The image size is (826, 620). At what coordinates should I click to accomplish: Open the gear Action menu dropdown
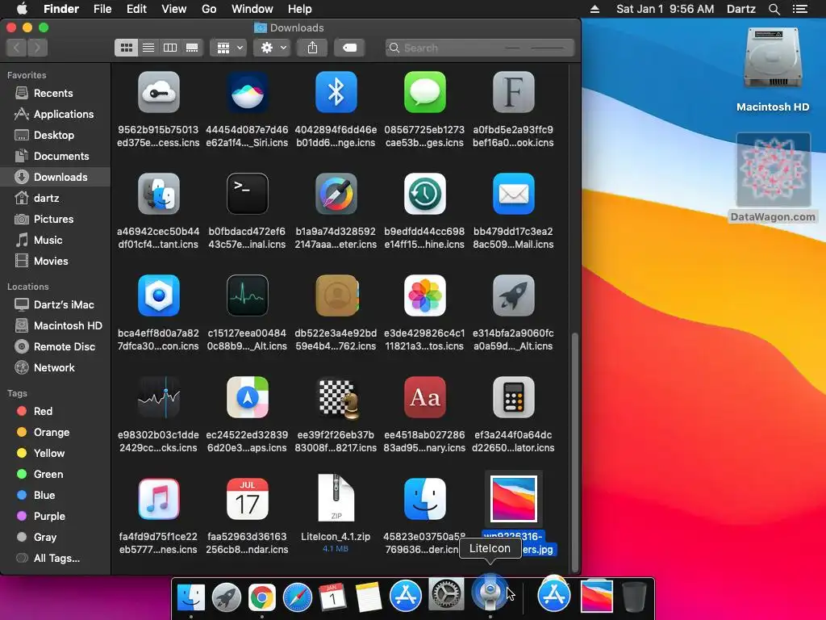[272, 48]
